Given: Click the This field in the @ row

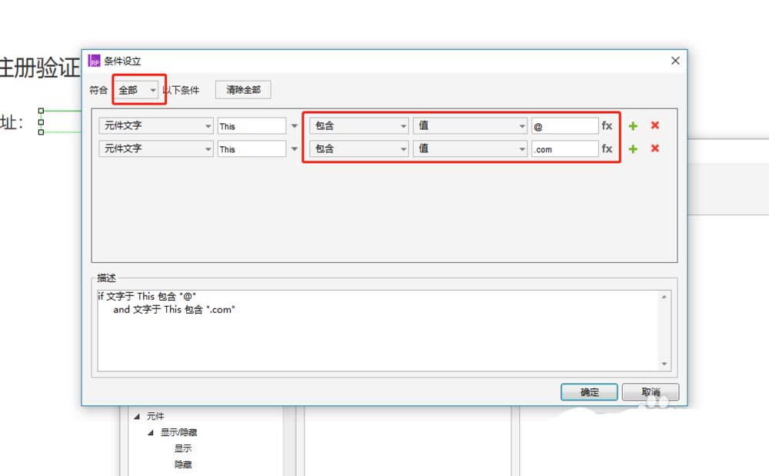Looking at the screenshot, I should click(252, 126).
